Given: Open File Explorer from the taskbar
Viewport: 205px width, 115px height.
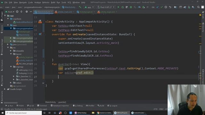Looking at the screenshot, I should tap(93, 113).
